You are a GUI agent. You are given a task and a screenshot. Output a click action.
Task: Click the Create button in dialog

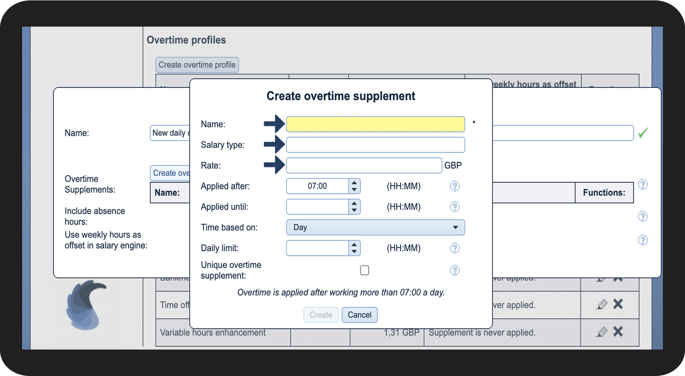321,315
